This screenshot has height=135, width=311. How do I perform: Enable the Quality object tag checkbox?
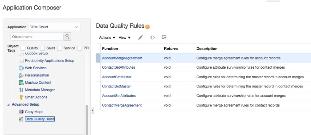pyautogui.click(x=23, y=48)
